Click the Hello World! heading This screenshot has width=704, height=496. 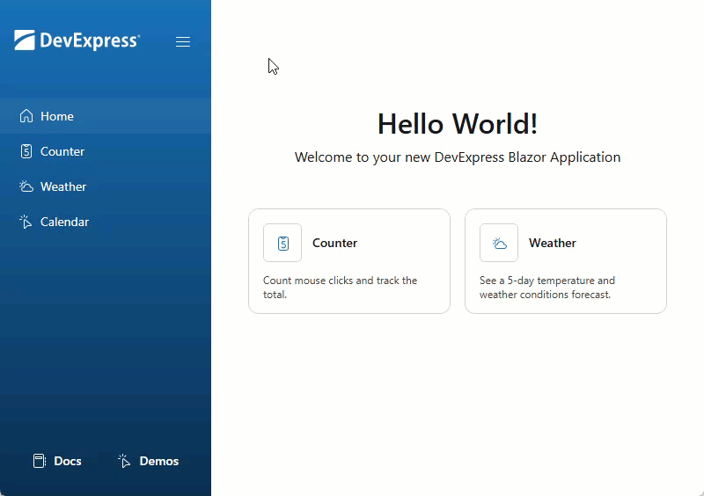[x=458, y=124]
